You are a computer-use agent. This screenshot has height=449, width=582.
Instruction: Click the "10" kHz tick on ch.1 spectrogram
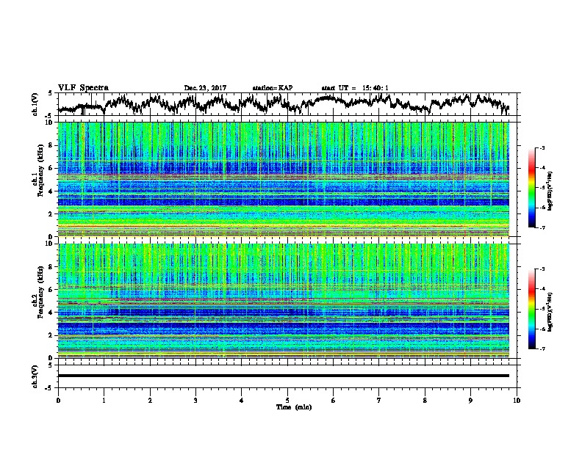click(51, 123)
